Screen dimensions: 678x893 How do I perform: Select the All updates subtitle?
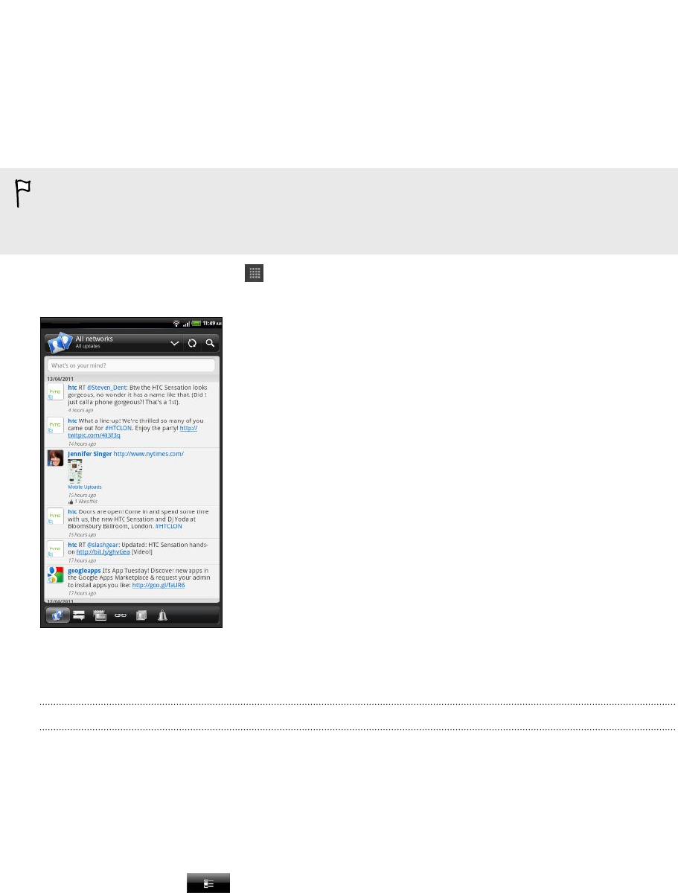pyautogui.click(x=88, y=347)
